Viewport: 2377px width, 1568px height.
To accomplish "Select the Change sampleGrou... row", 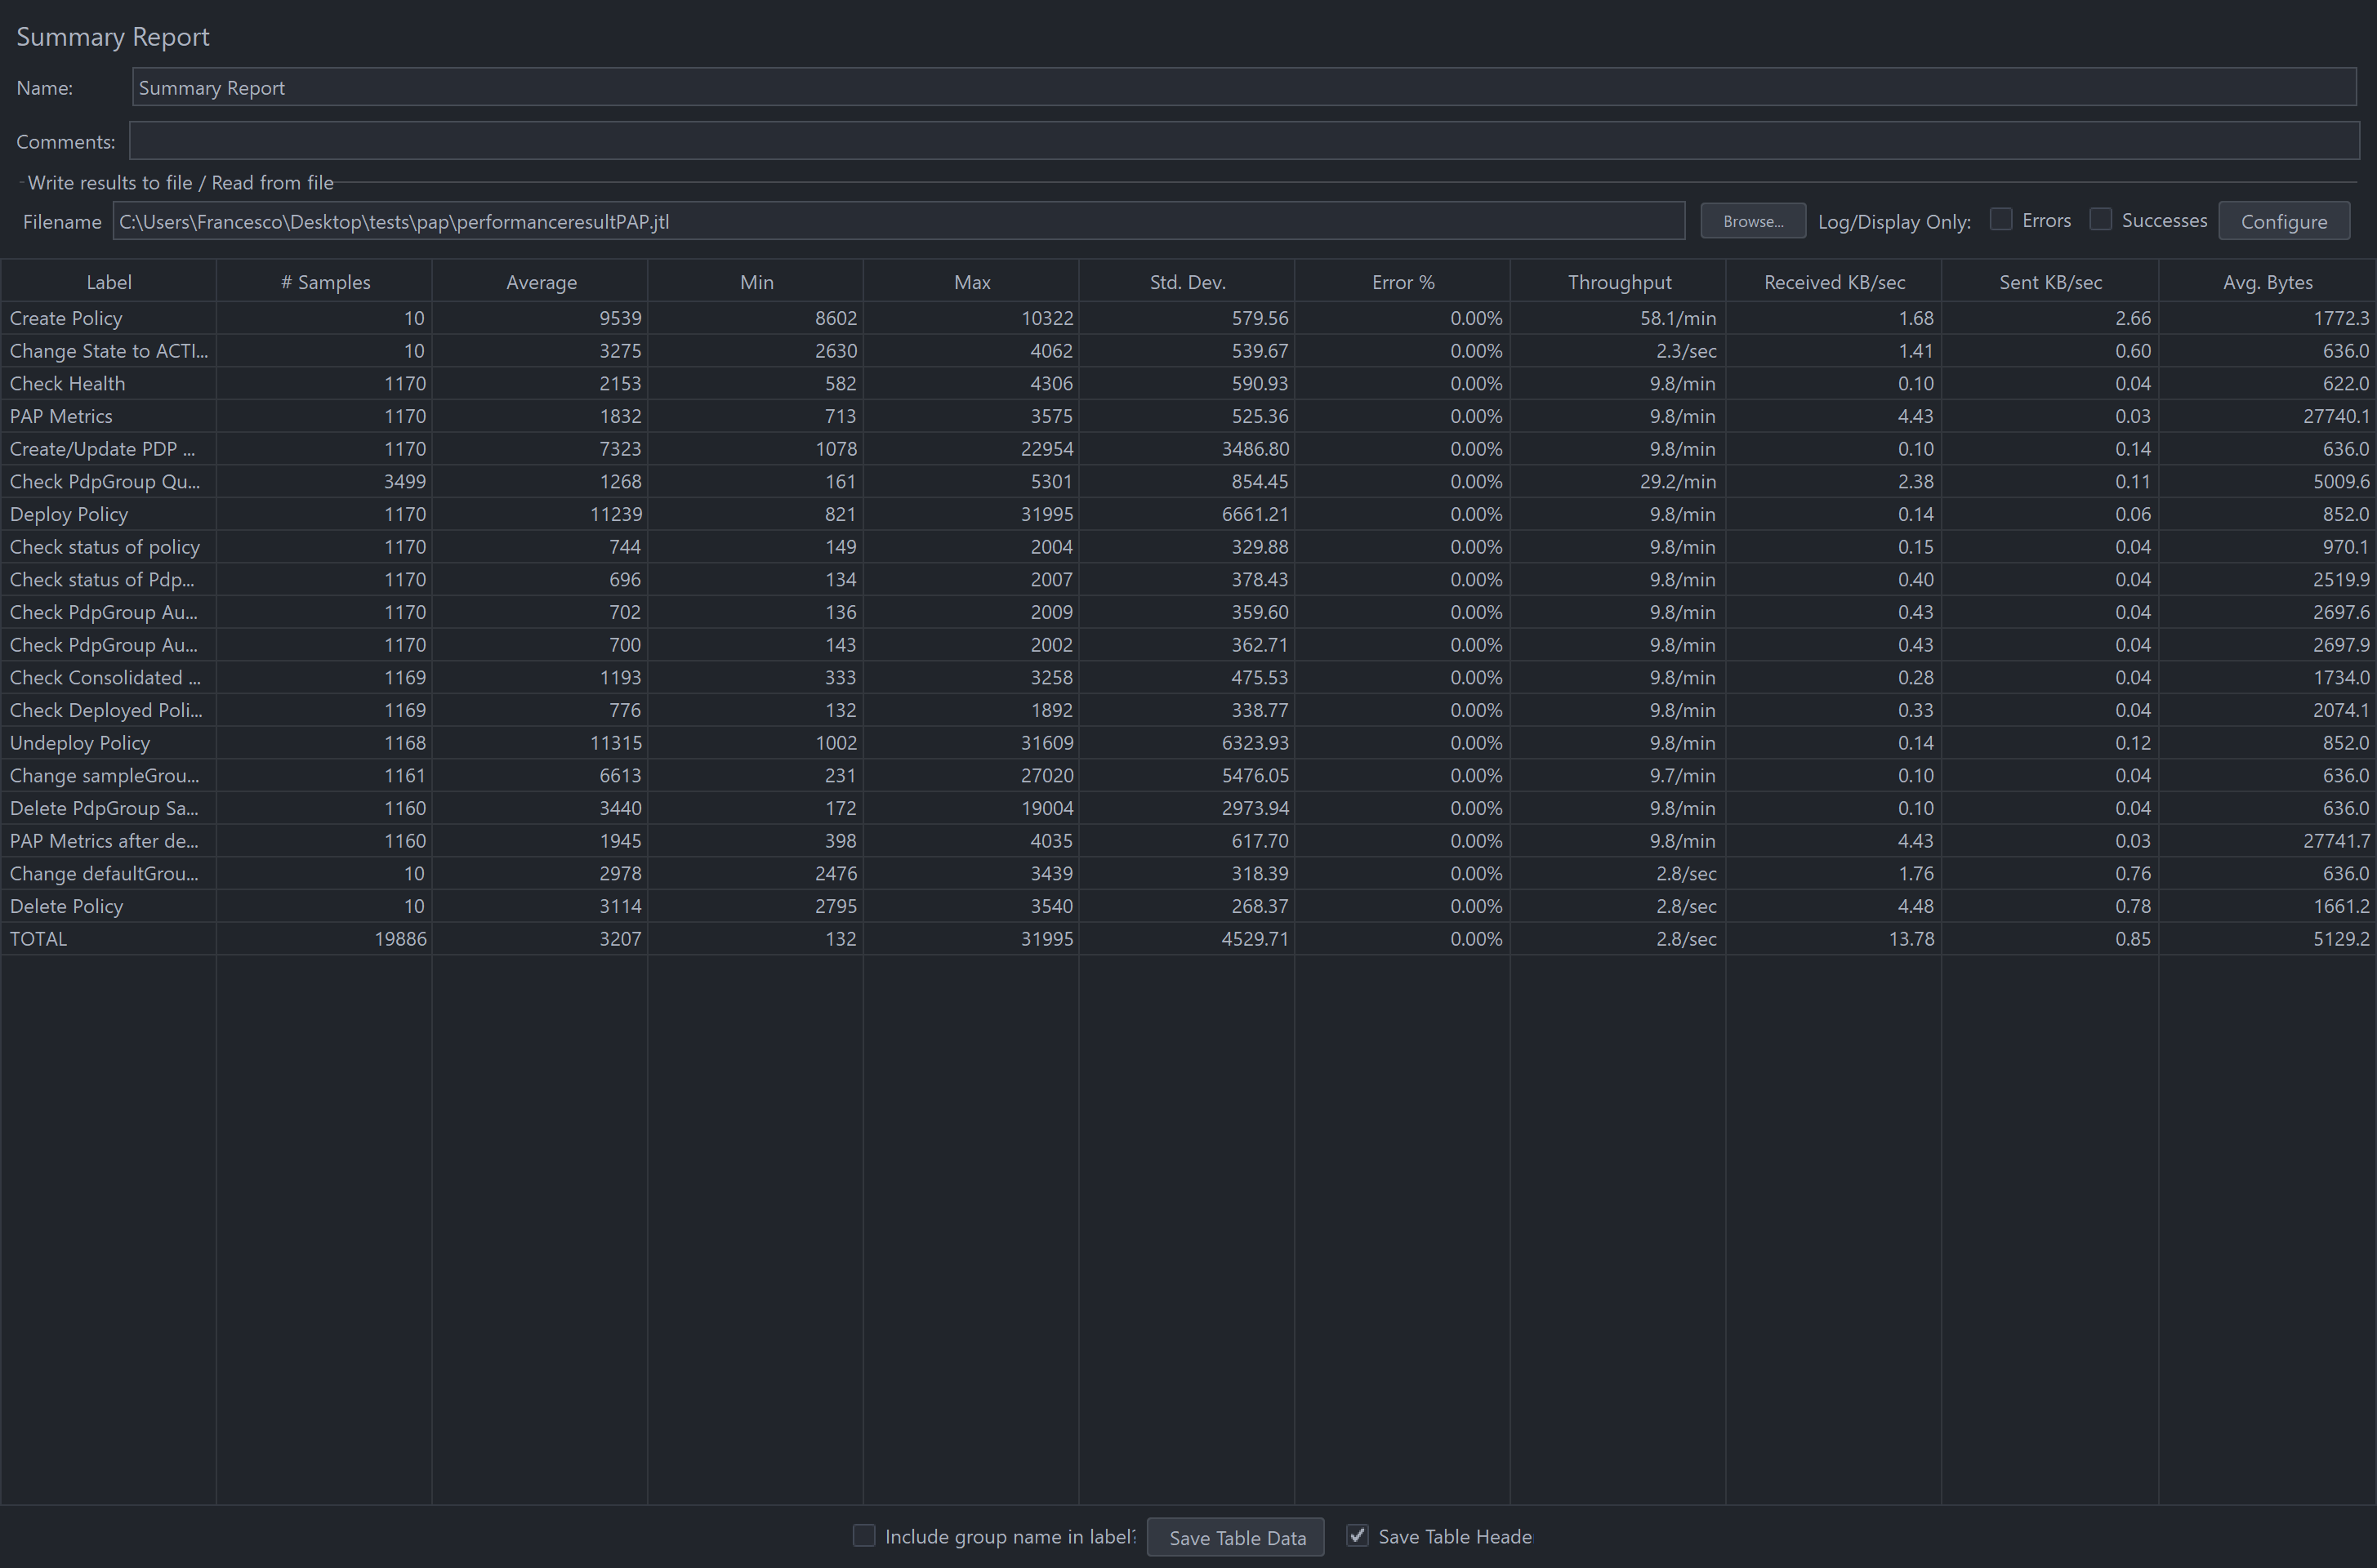I will tap(108, 775).
